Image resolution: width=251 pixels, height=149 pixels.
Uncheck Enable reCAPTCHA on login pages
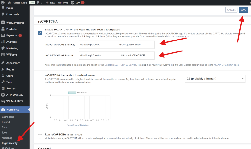(40, 33)
